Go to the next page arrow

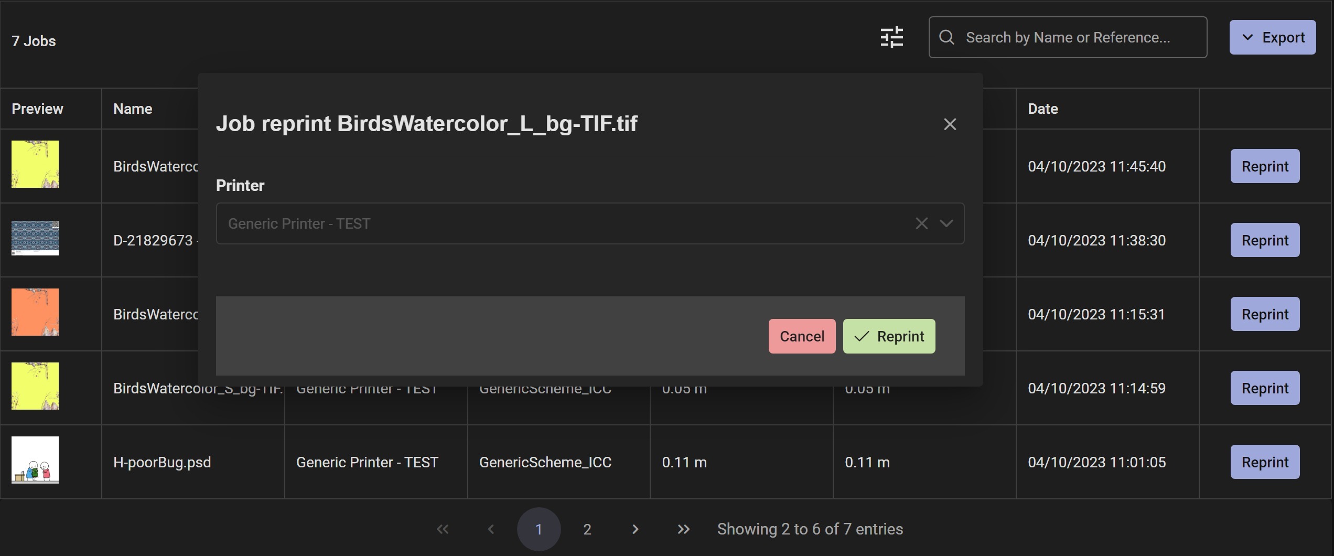pyautogui.click(x=635, y=529)
